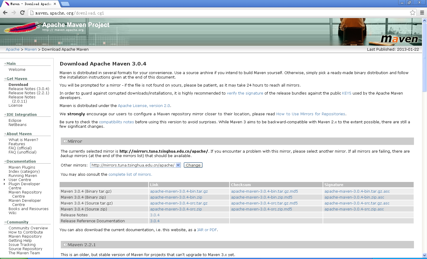The image size is (427, 259).
Task: Open Index (category) sidebar link
Action: (x=24, y=172)
